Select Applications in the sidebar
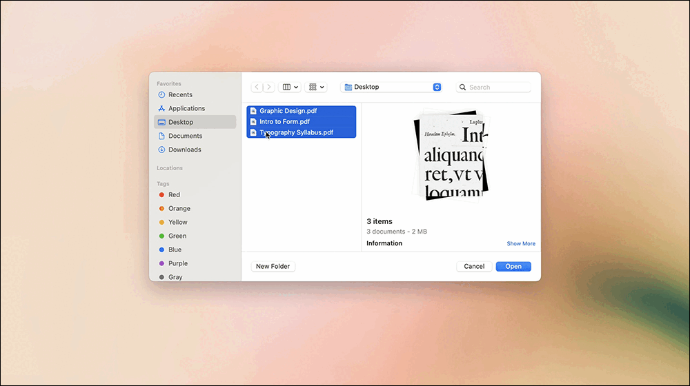This screenshot has height=386, width=690. 186,109
